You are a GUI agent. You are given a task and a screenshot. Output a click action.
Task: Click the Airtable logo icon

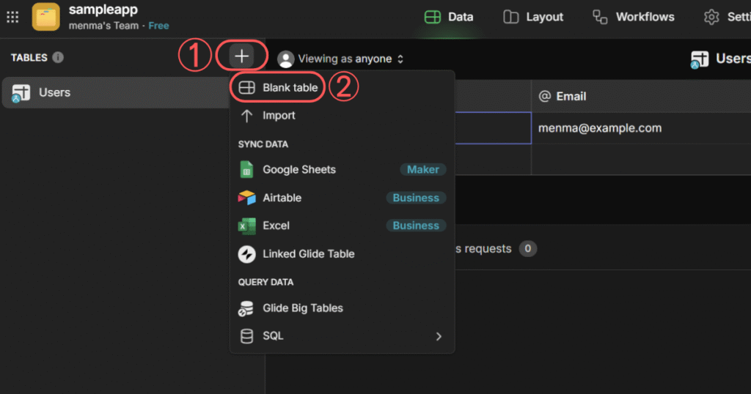246,198
